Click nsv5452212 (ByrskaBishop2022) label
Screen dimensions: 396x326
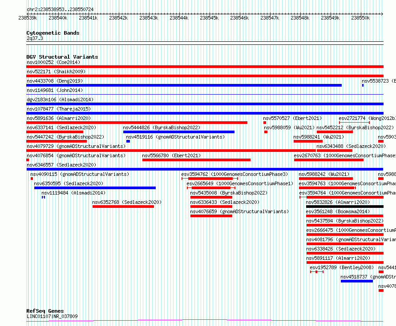pyautogui.click(x=355, y=127)
